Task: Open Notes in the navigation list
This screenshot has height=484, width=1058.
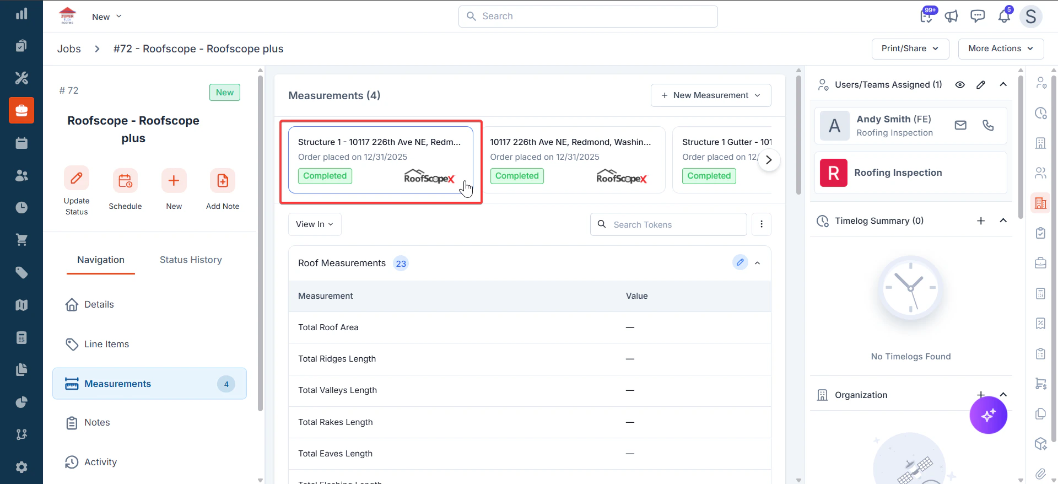Action: [x=149, y=423]
